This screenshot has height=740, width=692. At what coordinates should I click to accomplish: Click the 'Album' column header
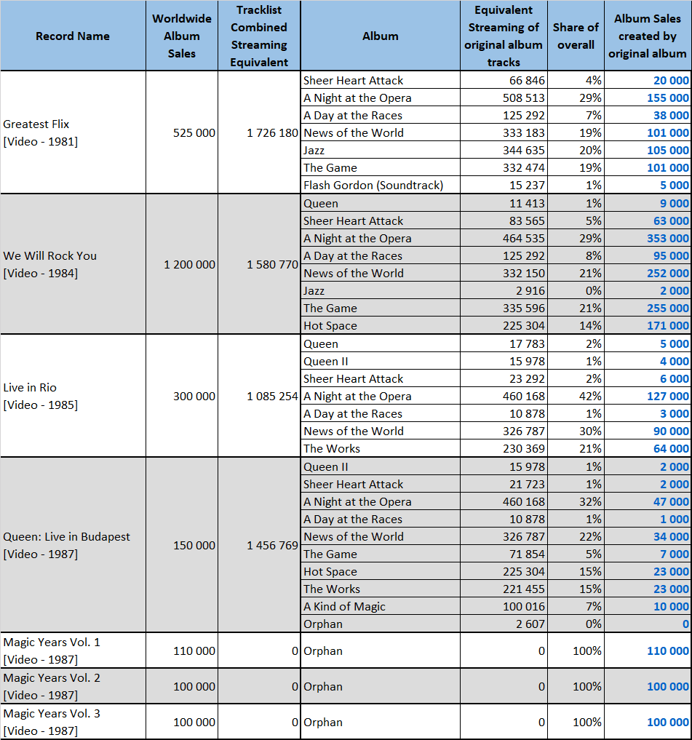[x=381, y=36]
